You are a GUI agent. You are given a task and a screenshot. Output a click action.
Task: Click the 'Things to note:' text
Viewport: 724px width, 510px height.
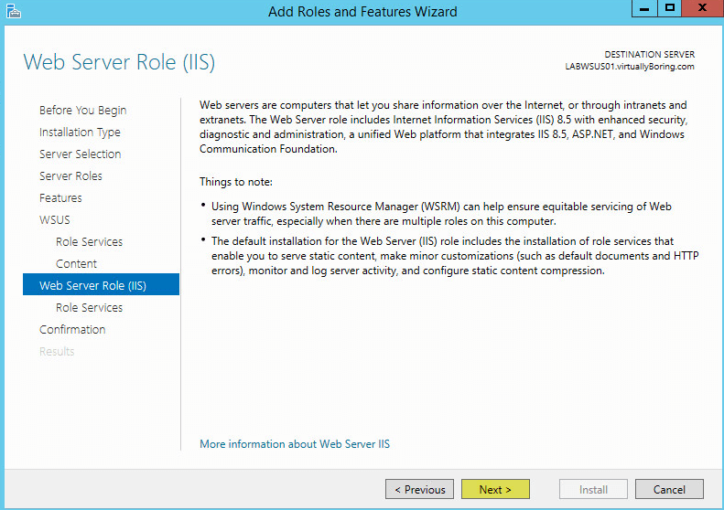pos(236,182)
